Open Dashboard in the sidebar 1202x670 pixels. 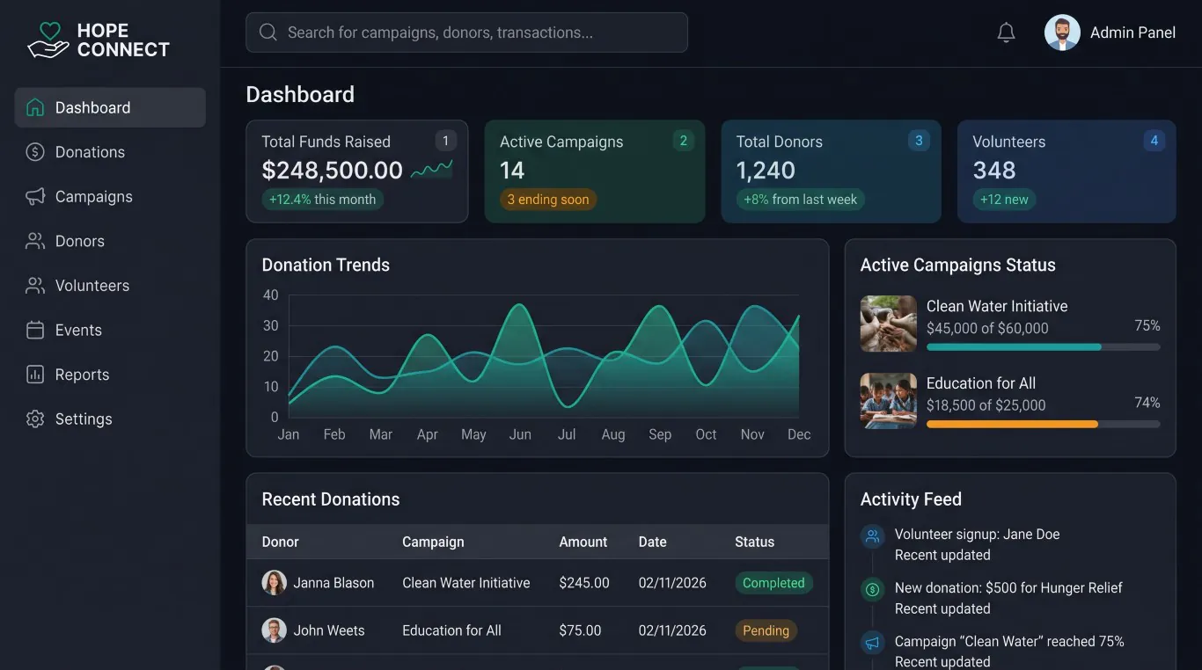(x=110, y=107)
